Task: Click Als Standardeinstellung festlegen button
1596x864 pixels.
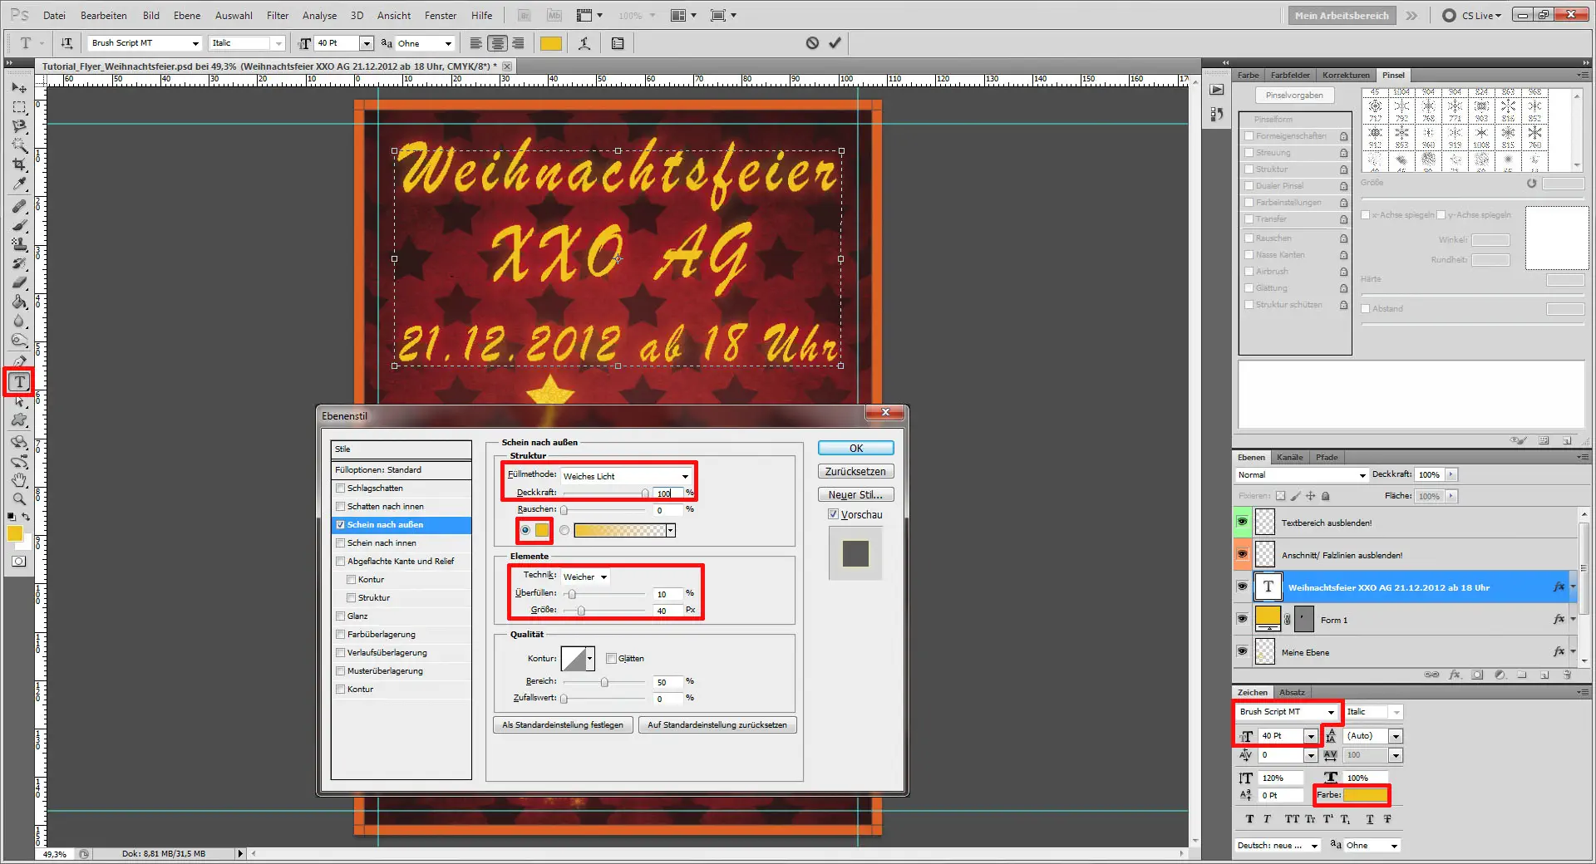Action: 563,725
